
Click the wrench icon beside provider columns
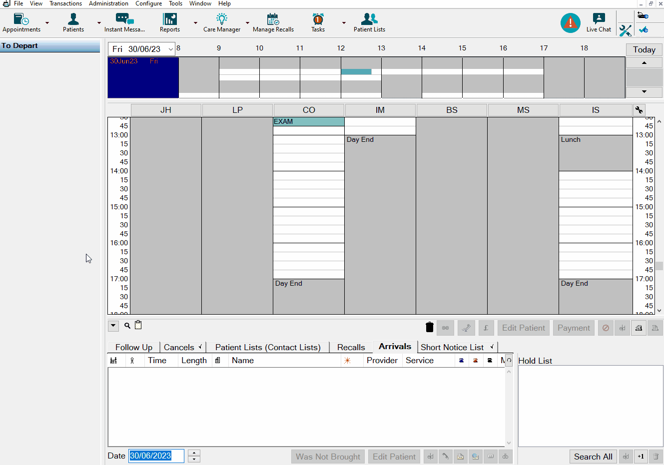639,110
